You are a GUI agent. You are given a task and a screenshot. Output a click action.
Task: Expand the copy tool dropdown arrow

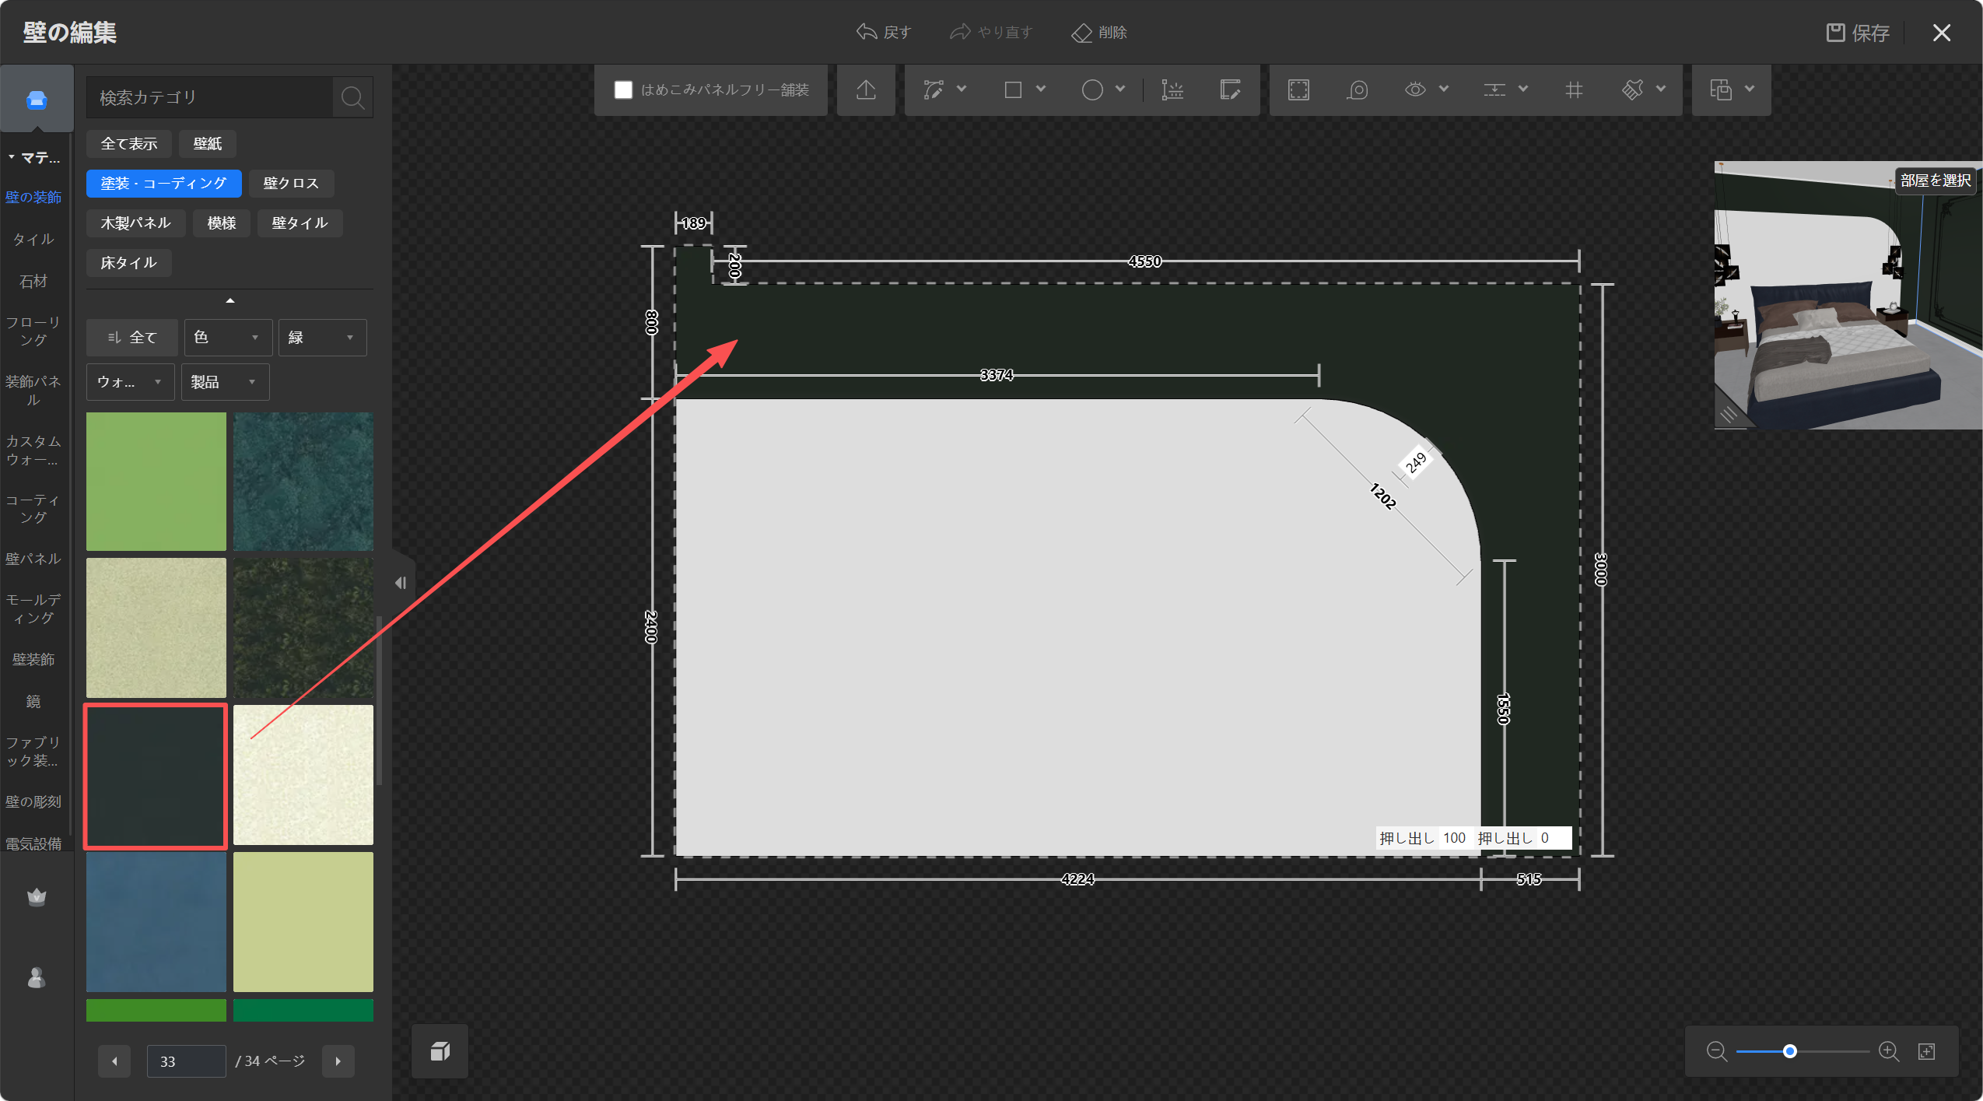[1750, 89]
